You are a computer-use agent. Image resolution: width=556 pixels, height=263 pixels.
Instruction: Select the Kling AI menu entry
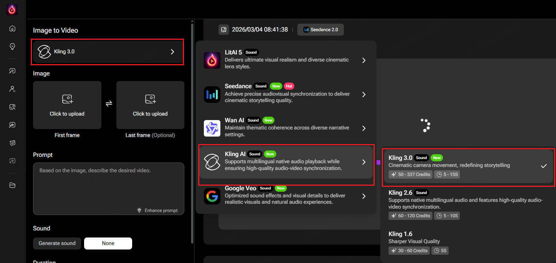pyautogui.click(x=285, y=162)
